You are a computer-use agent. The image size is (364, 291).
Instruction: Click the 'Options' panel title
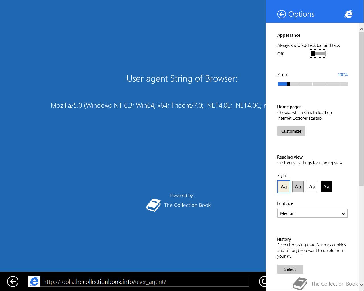(301, 14)
